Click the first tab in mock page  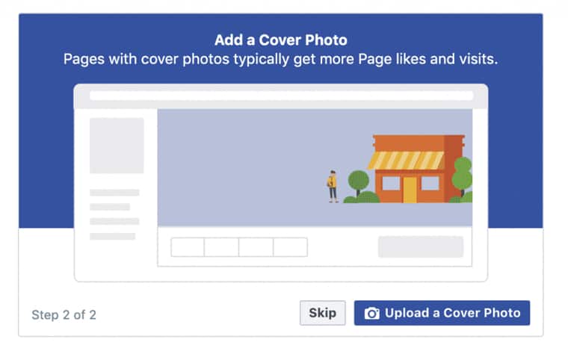tap(188, 247)
